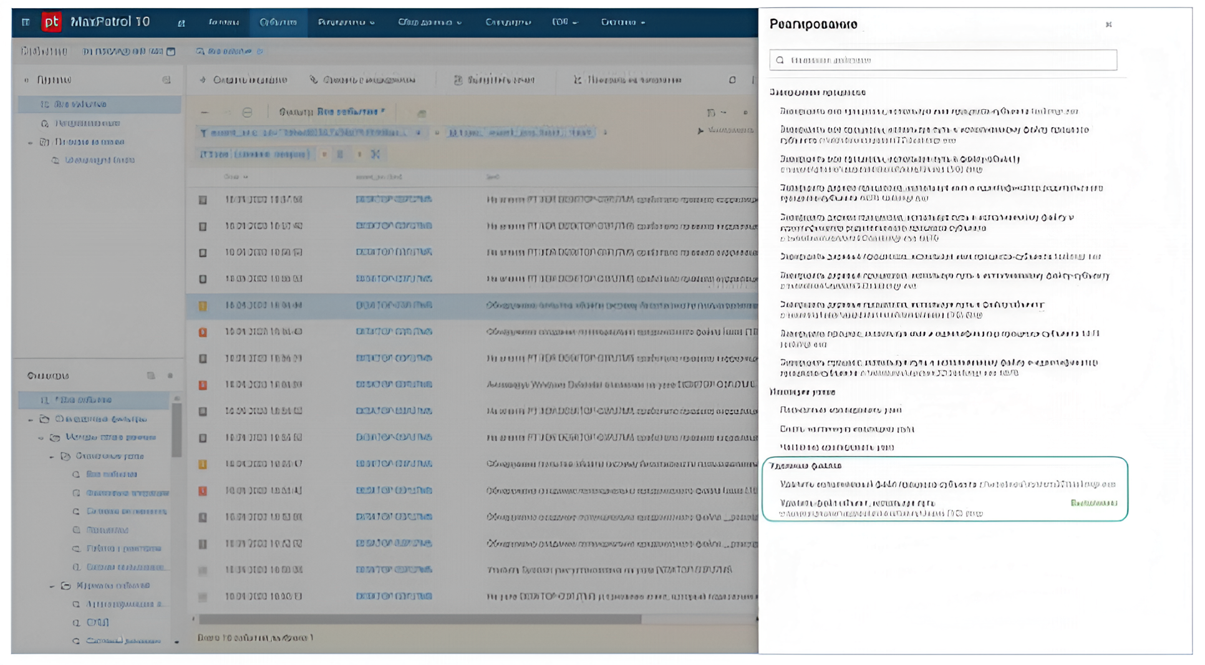Open the last dropdown menu in the top navigation bar

click(x=622, y=22)
